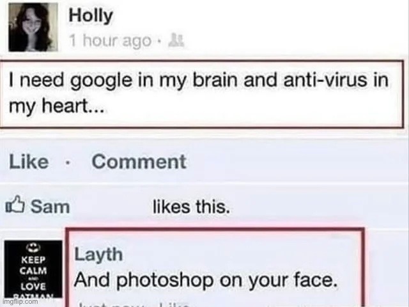Open Holly's profile picture
The image size is (409, 307).
click(33, 27)
